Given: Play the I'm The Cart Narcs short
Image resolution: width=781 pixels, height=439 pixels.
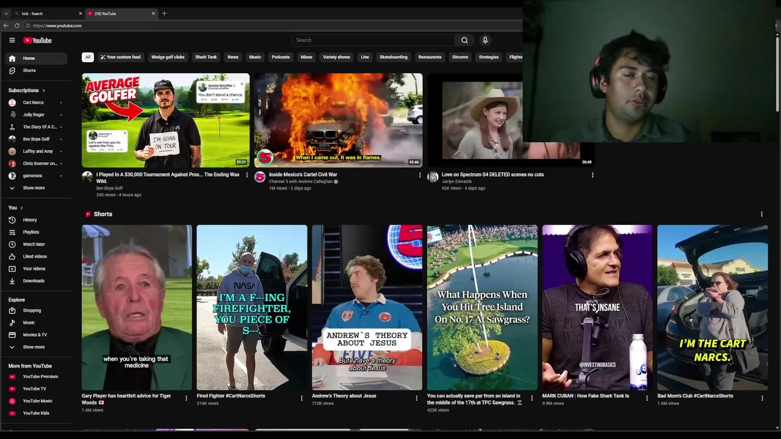Looking at the screenshot, I should tap(712, 307).
